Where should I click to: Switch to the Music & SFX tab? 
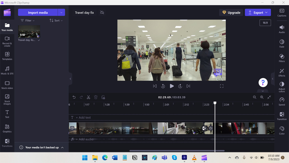click(7, 71)
